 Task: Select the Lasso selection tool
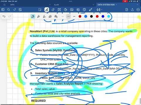pyautogui.click(x=40, y=10)
